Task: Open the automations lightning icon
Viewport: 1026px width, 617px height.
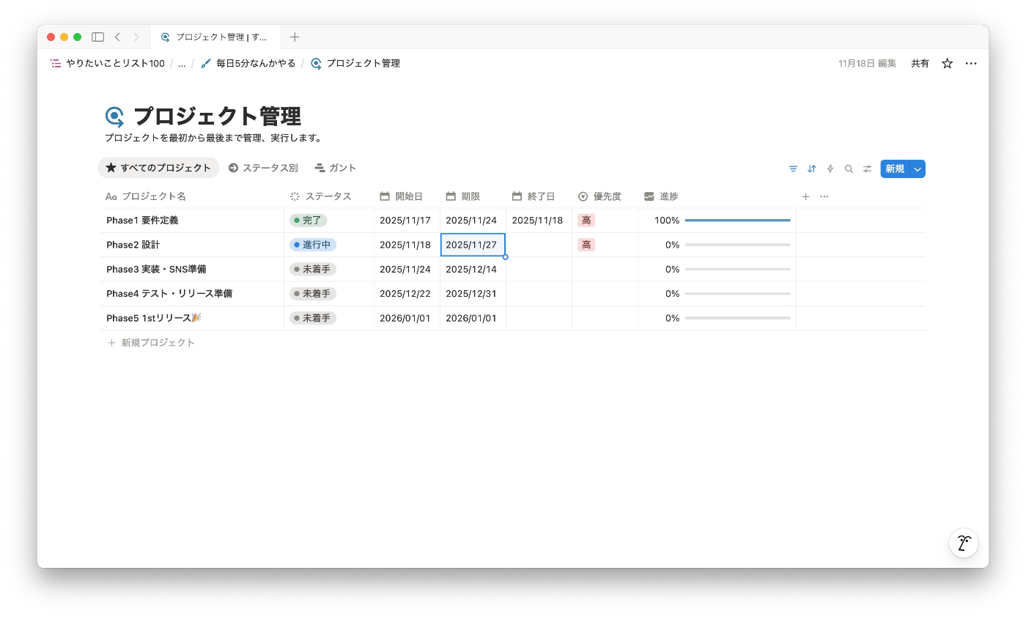Action: (x=830, y=169)
